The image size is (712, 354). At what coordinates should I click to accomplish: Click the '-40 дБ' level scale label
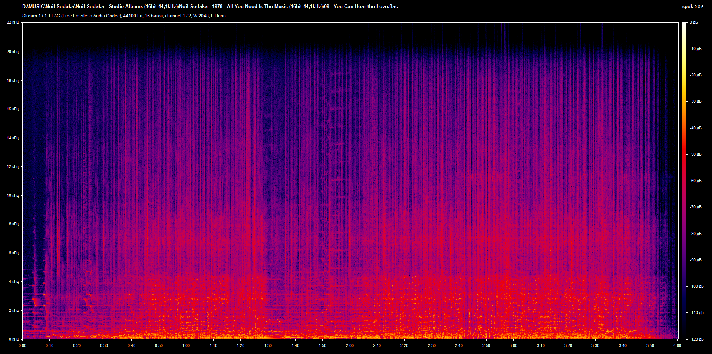coord(695,128)
